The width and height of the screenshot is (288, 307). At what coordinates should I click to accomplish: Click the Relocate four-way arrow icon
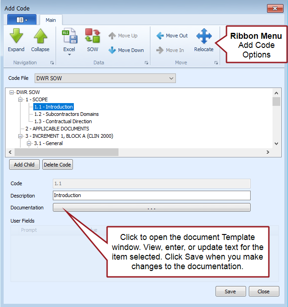click(203, 36)
